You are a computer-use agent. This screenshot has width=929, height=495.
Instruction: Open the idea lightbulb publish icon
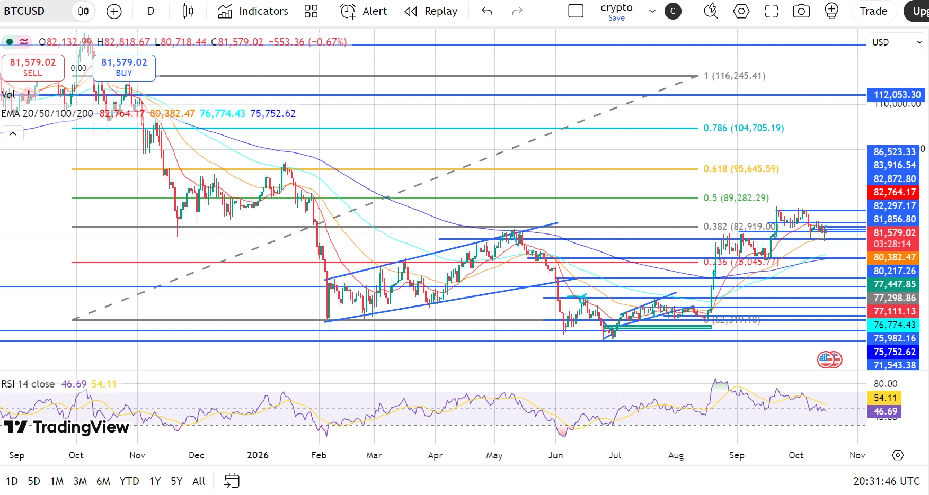[x=831, y=11]
